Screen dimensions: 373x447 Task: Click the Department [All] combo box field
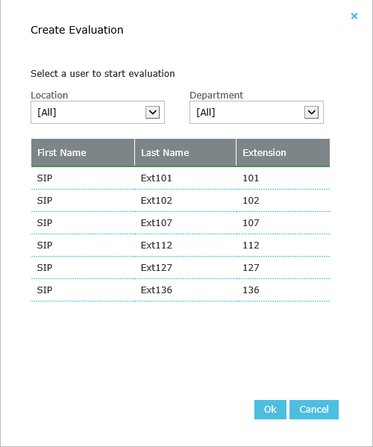pyautogui.click(x=257, y=113)
